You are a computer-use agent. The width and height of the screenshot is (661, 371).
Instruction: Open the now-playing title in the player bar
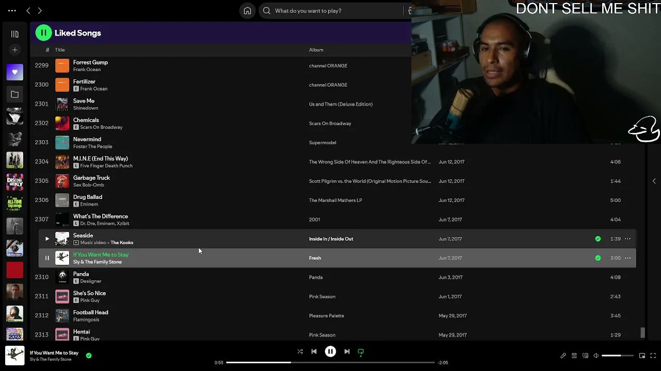point(54,353)
